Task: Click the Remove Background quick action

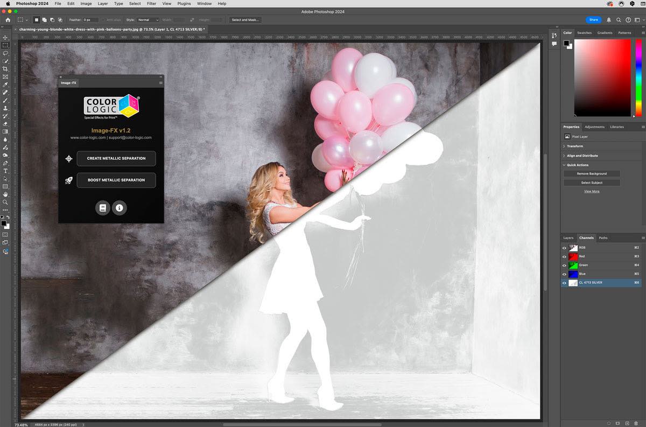Action: tap(591, 173)
